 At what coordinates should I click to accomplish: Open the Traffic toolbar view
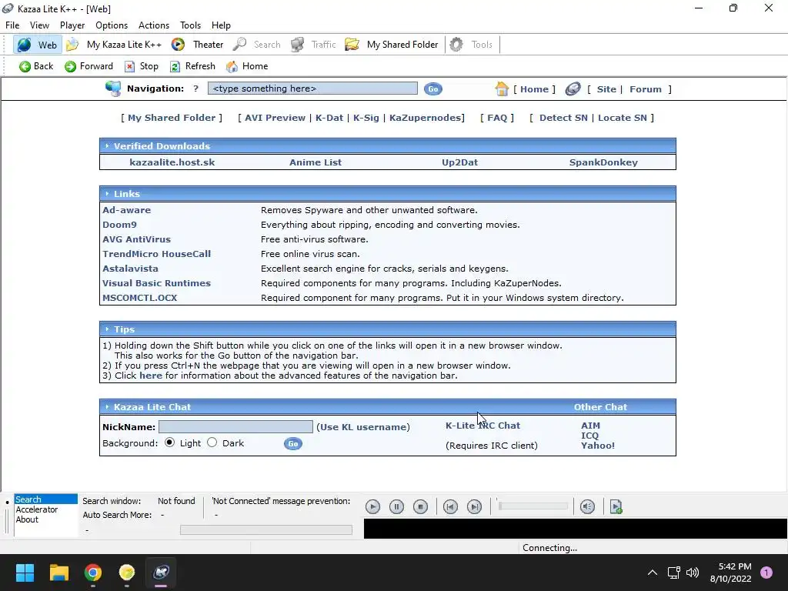tap(313, 45)
